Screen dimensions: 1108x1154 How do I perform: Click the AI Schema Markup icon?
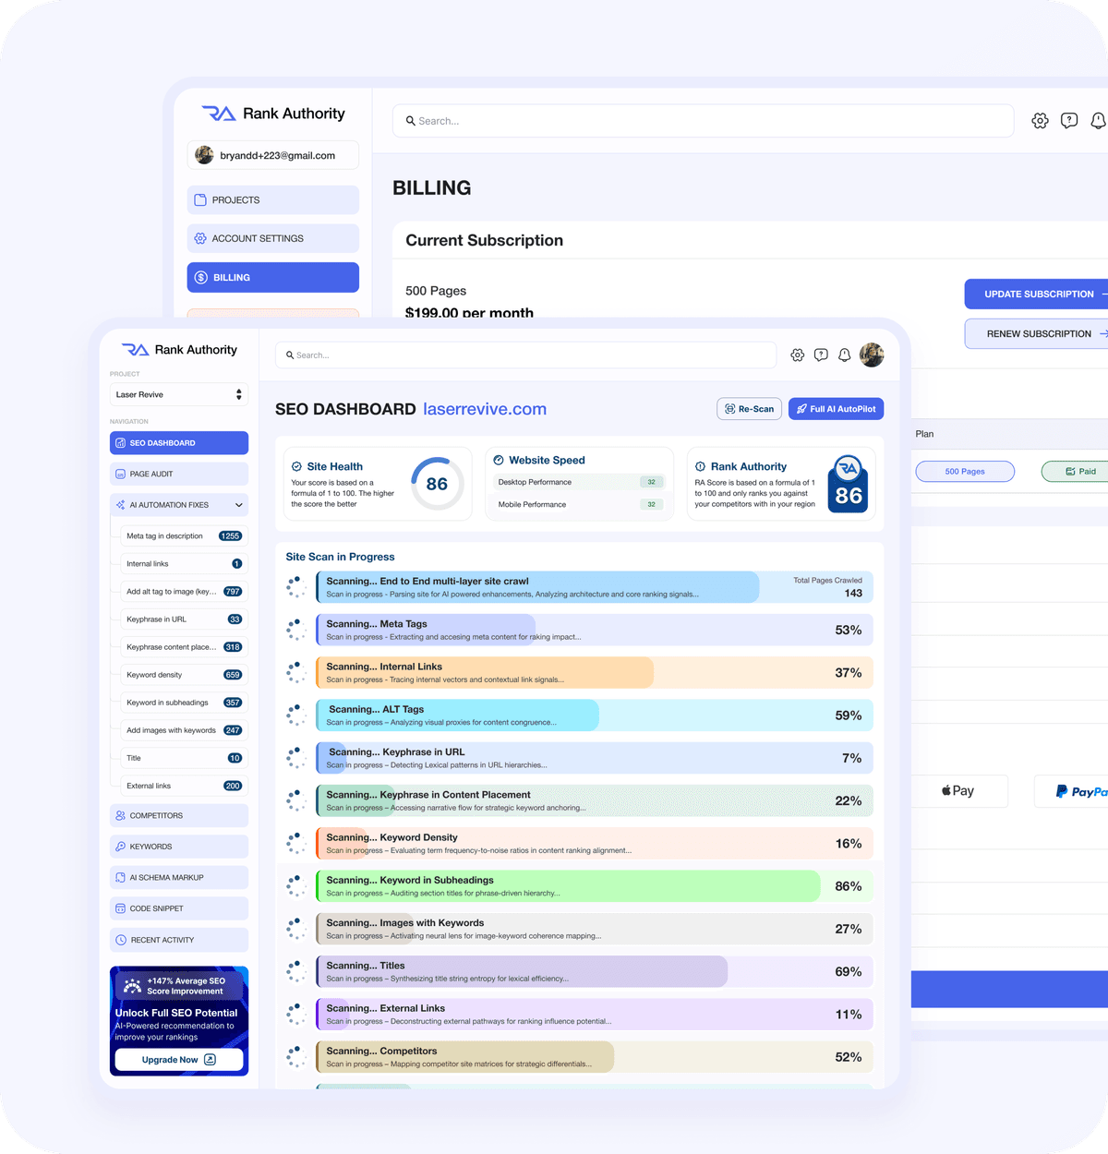(x=120, y=877)
